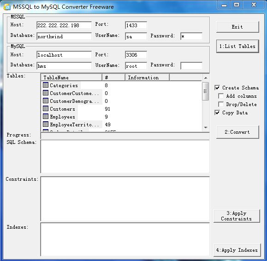
Task: Click the table list scroll-up arrow
Action: coord(206,78)
